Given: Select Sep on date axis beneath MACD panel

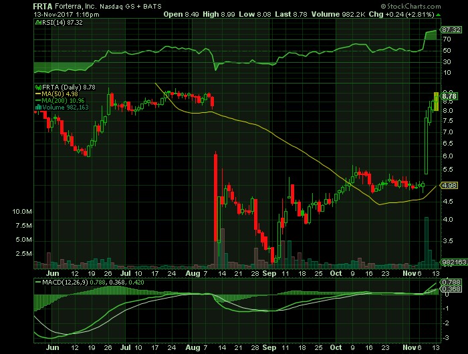Looking at the screenshot, I should pos(269,348).
